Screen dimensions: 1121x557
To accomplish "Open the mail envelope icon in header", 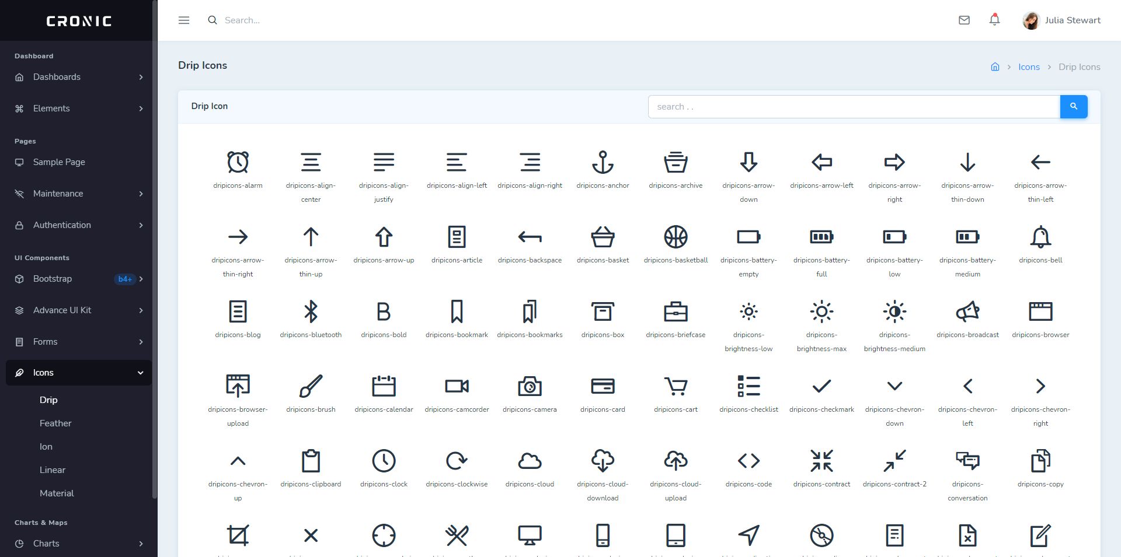I will 964,20.
